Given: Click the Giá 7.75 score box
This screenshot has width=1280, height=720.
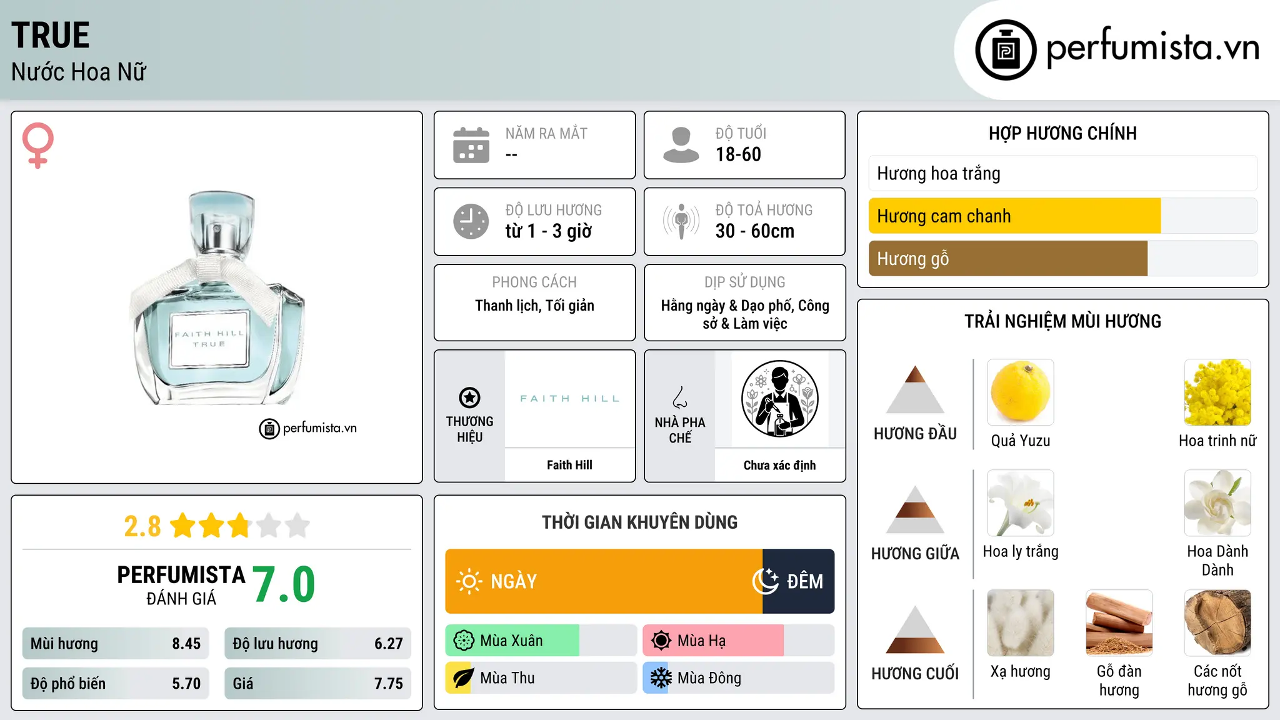Looking at the screenshot, I should [317, 684].
